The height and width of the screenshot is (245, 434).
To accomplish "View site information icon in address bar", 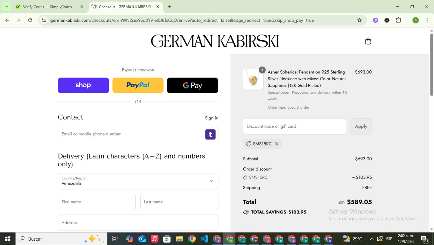I will click(x=44, y=20).
